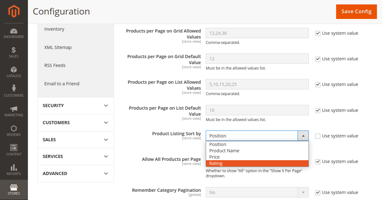382x200 pixels.
Task: Open Remember Category Pagination dropdown
Action: coord(257,192)
